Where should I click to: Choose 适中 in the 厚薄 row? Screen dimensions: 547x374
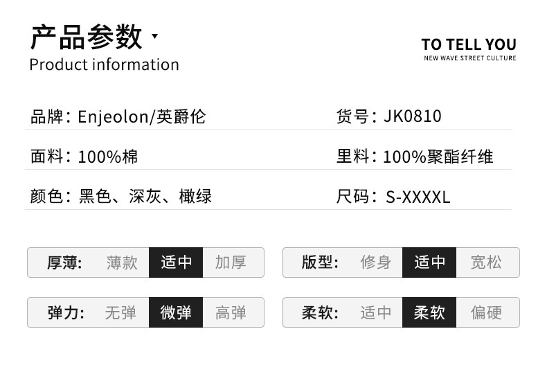tap(177, 262)
